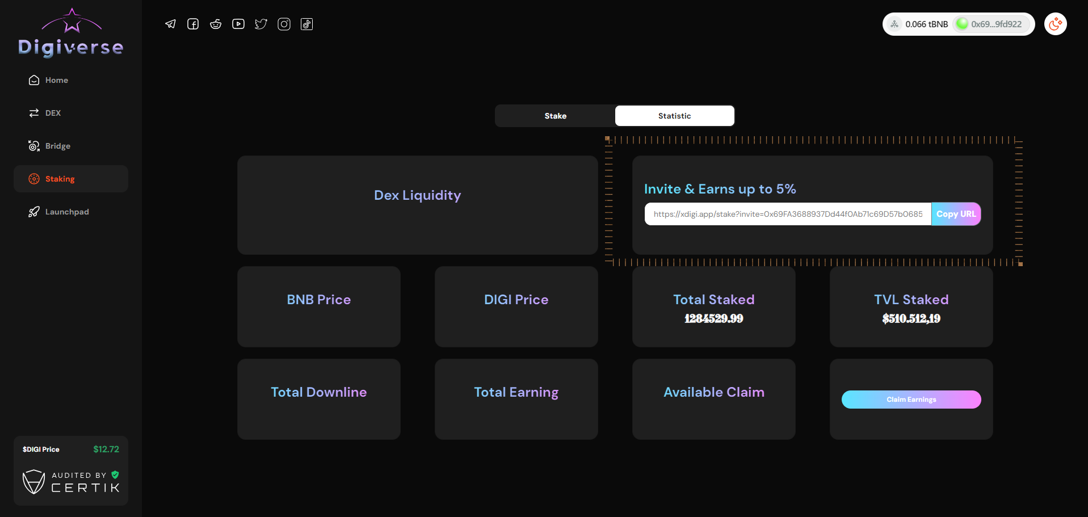Click the CertiK shield logo
1088x517 pixels.
click(33, 482)
